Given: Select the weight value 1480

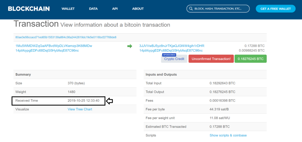Looking at the screenshot, I should (71, 92).
